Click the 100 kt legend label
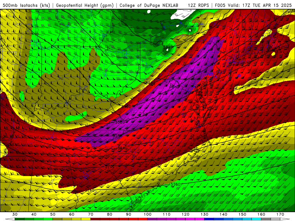295x221 pixels. point(148,214)
